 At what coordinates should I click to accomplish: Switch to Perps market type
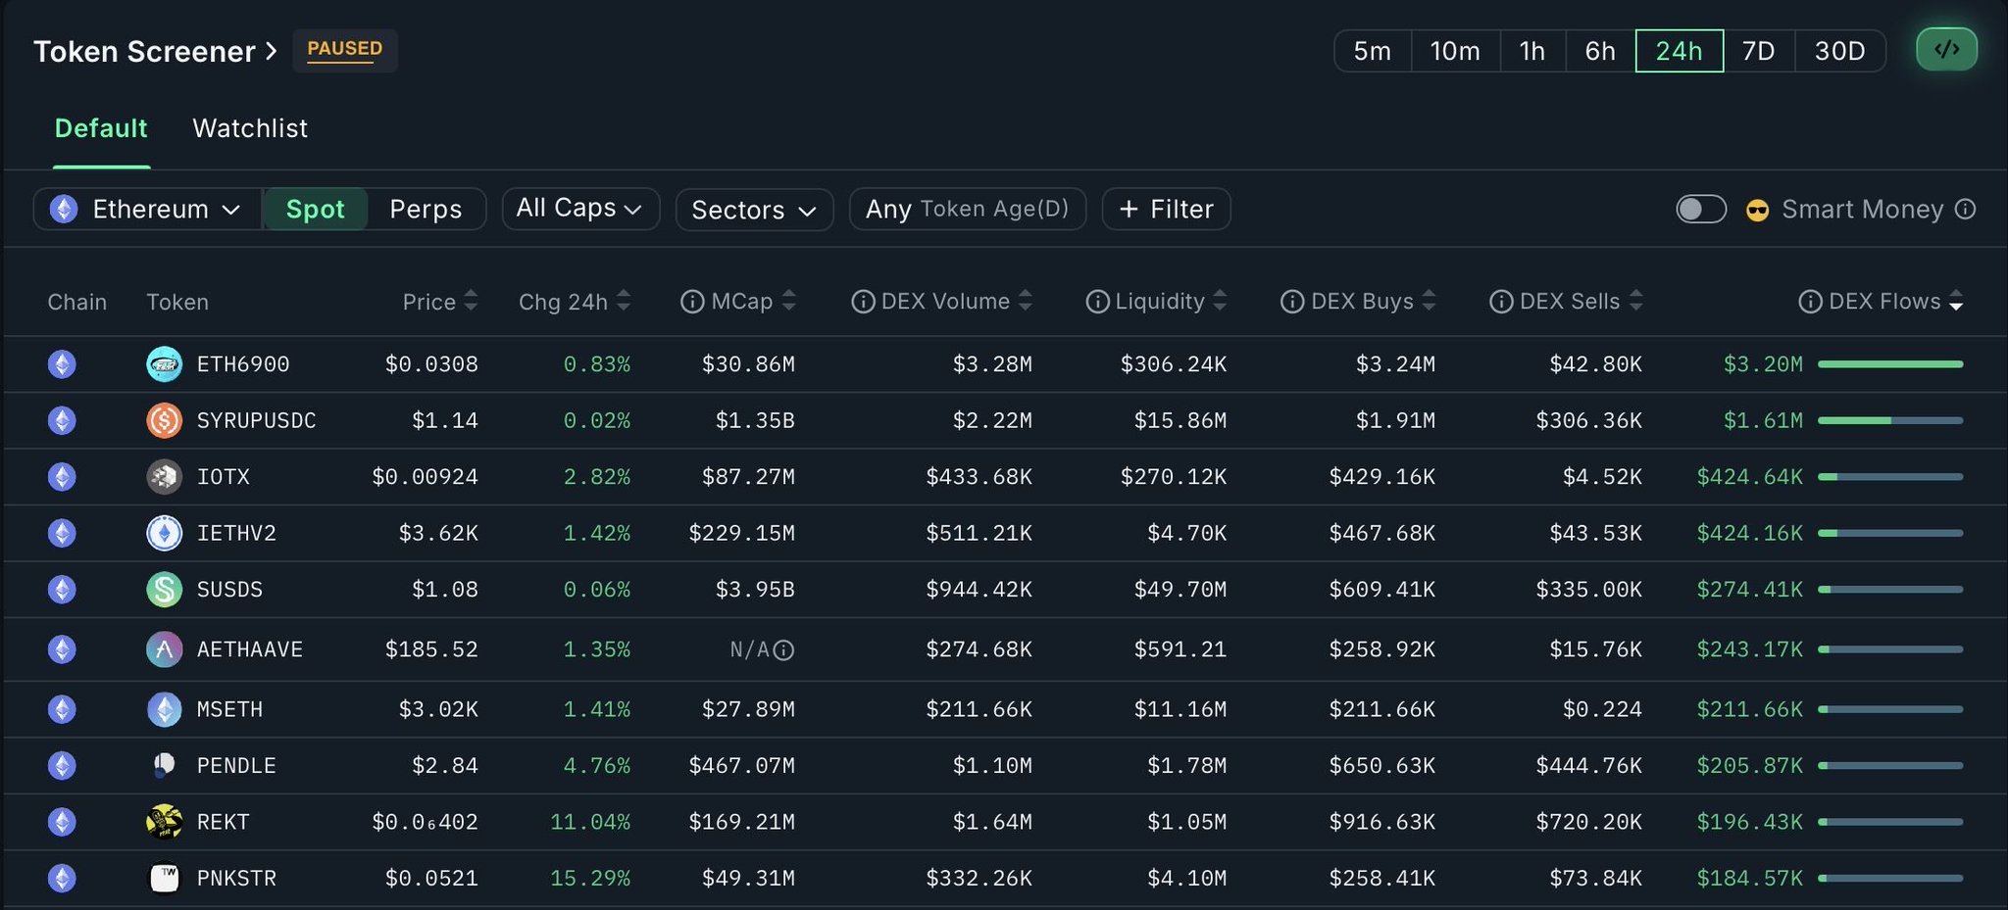(x=426, y=209)
